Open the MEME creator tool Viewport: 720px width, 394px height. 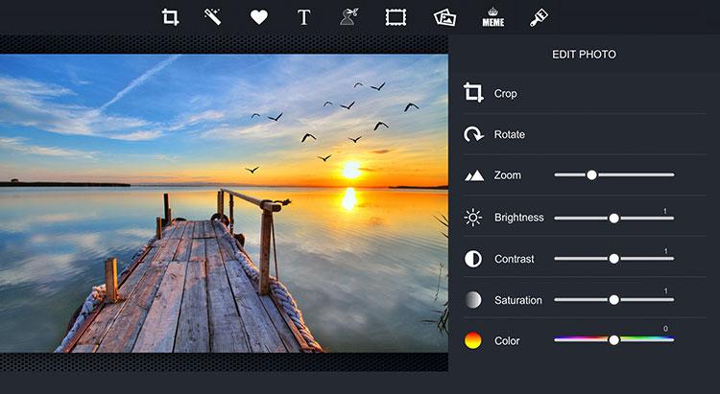pos(493,17)
